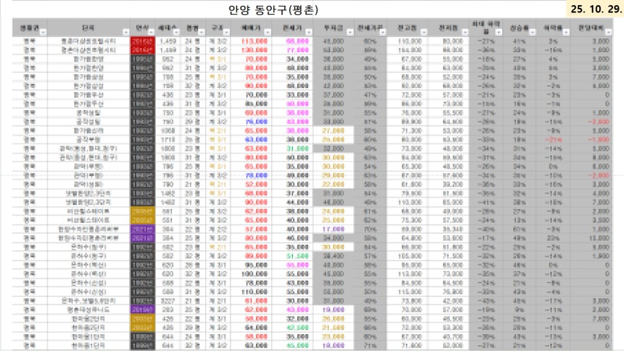The image size is (624, 351).
Task: Select the 47% jeonse ratio cell
Action: (370, 94)
